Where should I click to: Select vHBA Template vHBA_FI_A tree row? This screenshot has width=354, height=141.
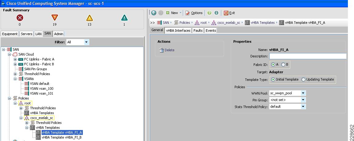point(62,132)
